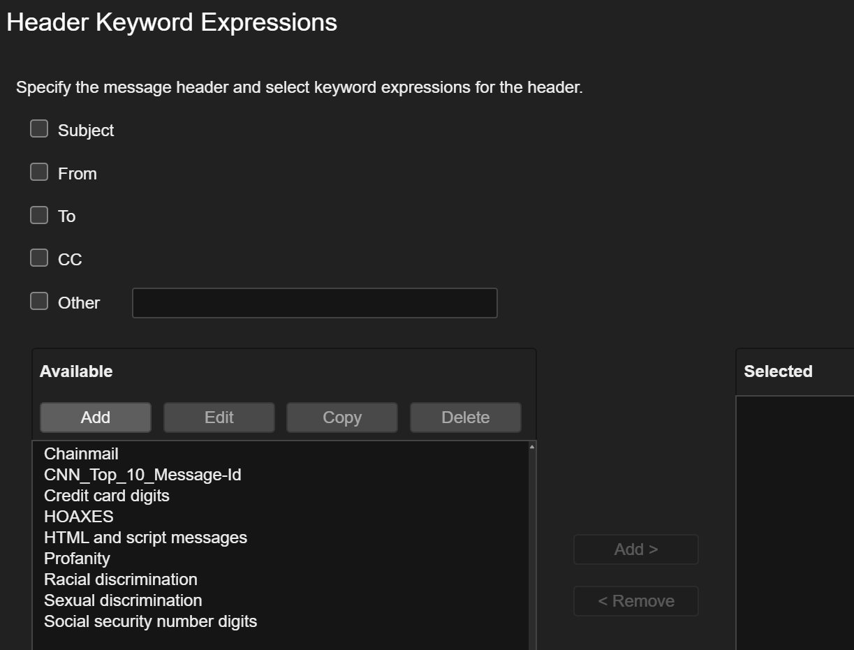
Task: Select Profanity in Available list
Action: click(77, 559)
